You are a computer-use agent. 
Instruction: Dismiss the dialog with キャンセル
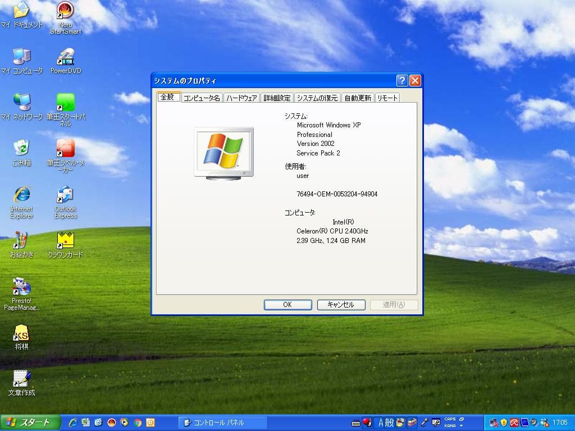(341, 304)
